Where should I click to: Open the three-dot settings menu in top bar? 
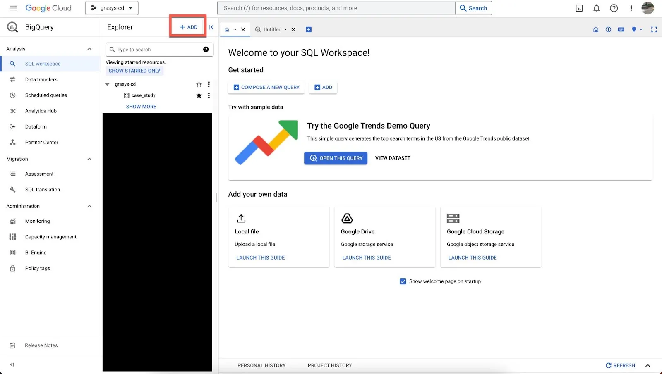(631, 8)
